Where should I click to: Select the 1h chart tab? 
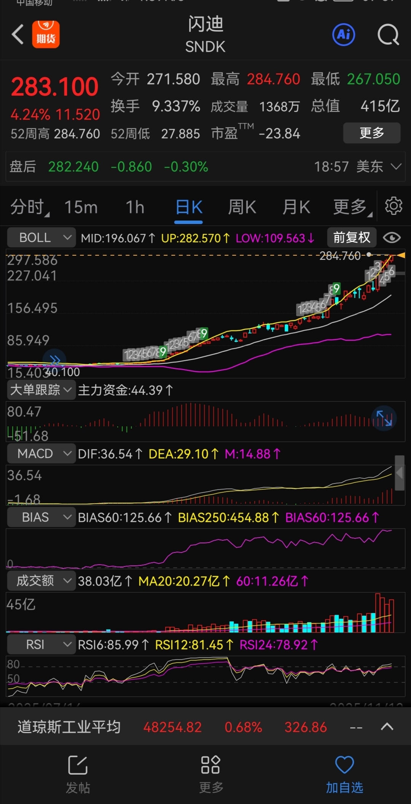135,207
